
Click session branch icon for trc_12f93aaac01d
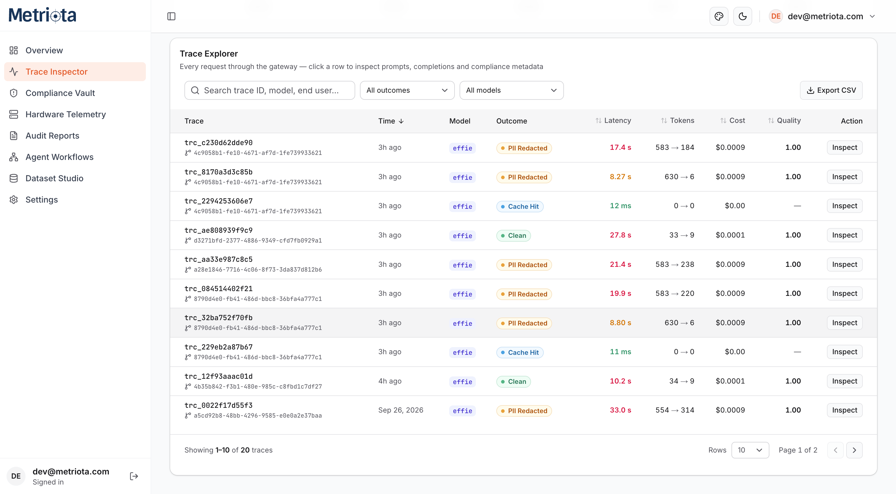187,386
